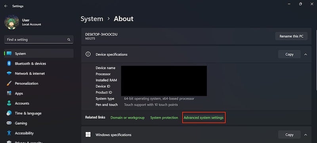
Task: Select the 64-bit operating system text
Action: pos(159,99)
